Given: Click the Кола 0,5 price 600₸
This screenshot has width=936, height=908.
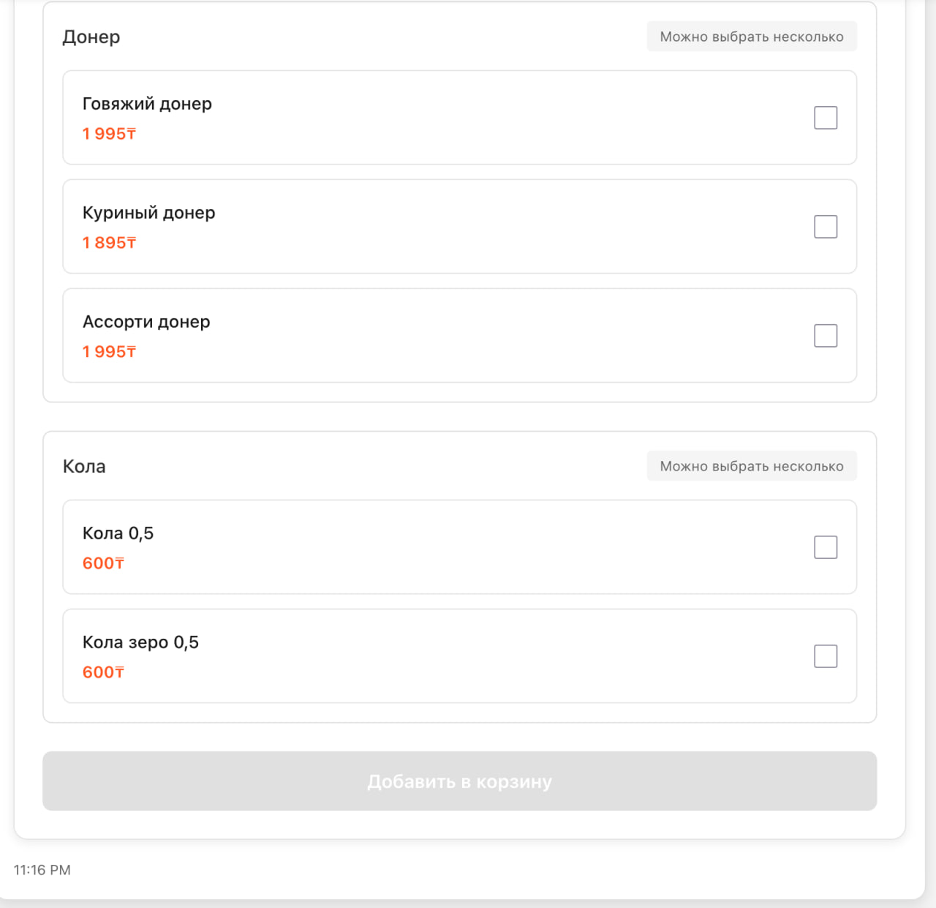Looking at the screenshot, I should [103, 563].
